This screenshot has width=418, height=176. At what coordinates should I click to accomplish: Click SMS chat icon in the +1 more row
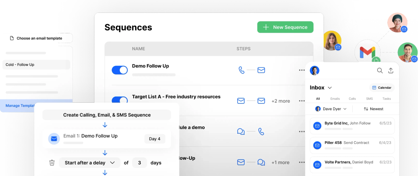(x=261, y=162)
